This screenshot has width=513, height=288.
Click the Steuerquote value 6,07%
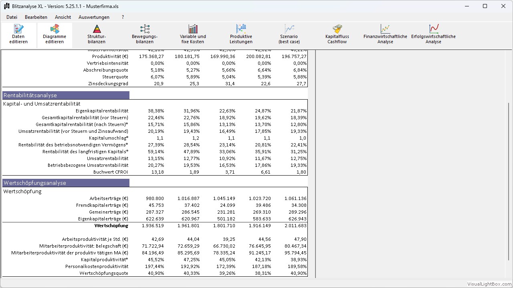(157, 77)
